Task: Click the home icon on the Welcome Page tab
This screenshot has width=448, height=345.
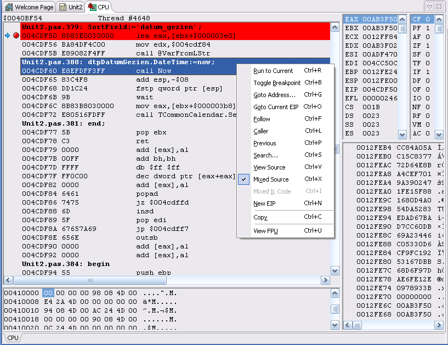Action: coord(9,7)
